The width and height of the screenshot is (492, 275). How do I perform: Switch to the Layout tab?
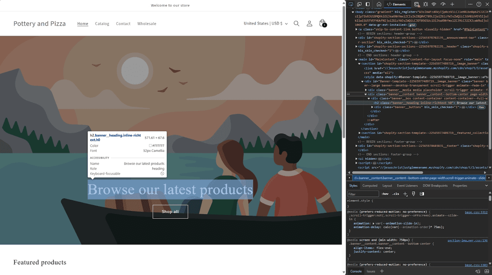click(x=387, y=186)
